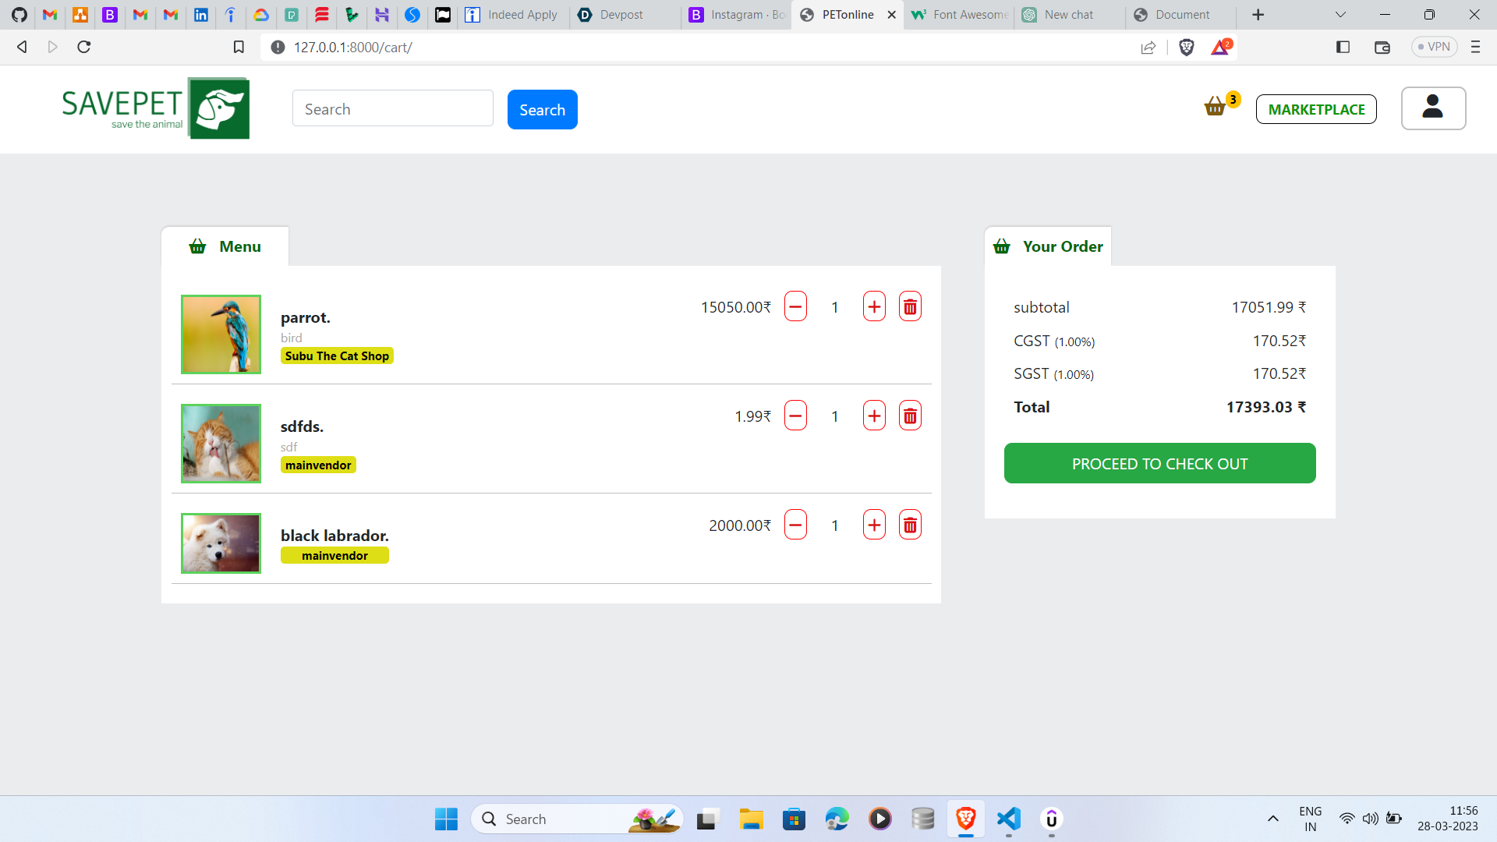Increase parrot quantity with plus
Viewport: 1497px width, 842px height.
tap(874, 306)
